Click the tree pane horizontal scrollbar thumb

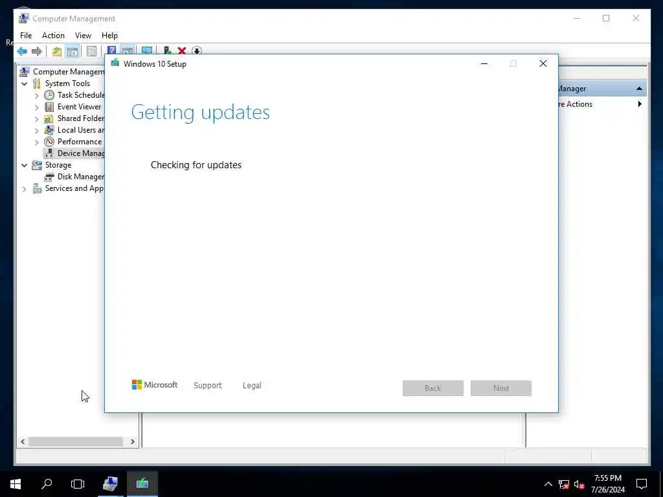76,441
